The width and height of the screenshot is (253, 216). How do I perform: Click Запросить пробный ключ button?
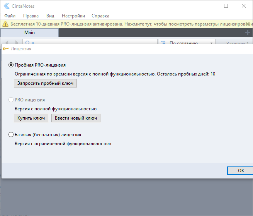pyautogui.click(x=45, y=83)
